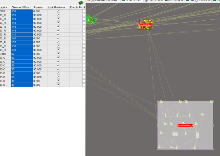Click the green PCB board icon above the table
The image size is (220, 156).
(x=81, y=3)
